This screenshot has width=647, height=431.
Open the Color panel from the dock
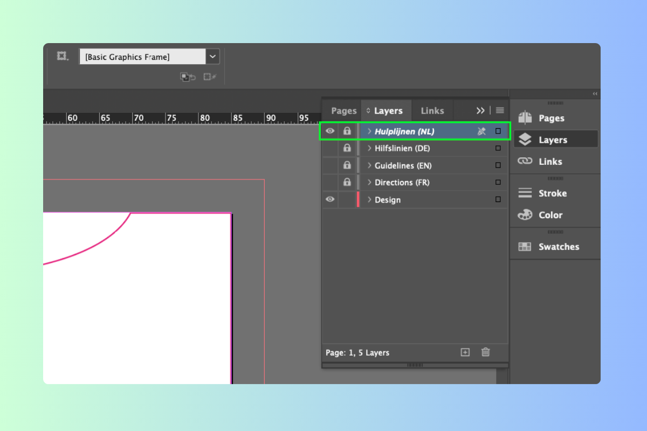click(x=556, y=214)
